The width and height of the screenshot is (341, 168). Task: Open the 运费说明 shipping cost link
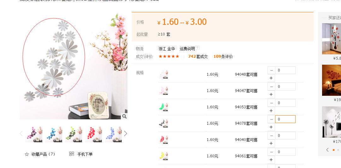(x=187, y=49)
